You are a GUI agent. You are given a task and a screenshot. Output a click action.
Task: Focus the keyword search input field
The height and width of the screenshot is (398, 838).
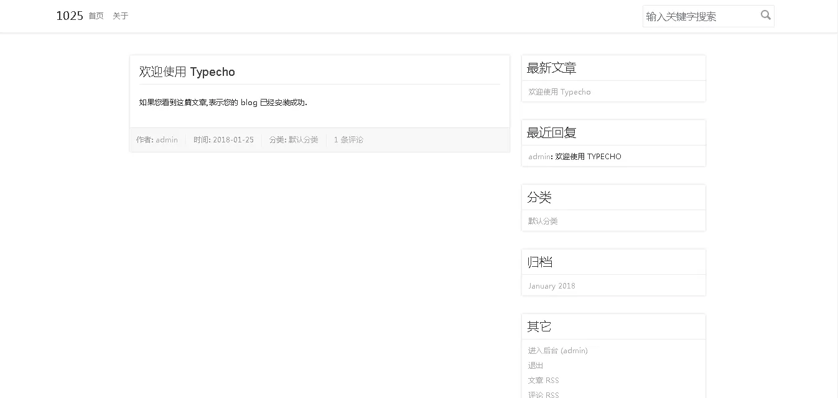tap(700, 17)
